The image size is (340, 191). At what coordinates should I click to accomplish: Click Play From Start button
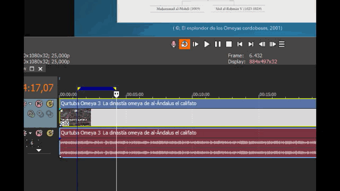pyautogui.click(x=195, y=44)
